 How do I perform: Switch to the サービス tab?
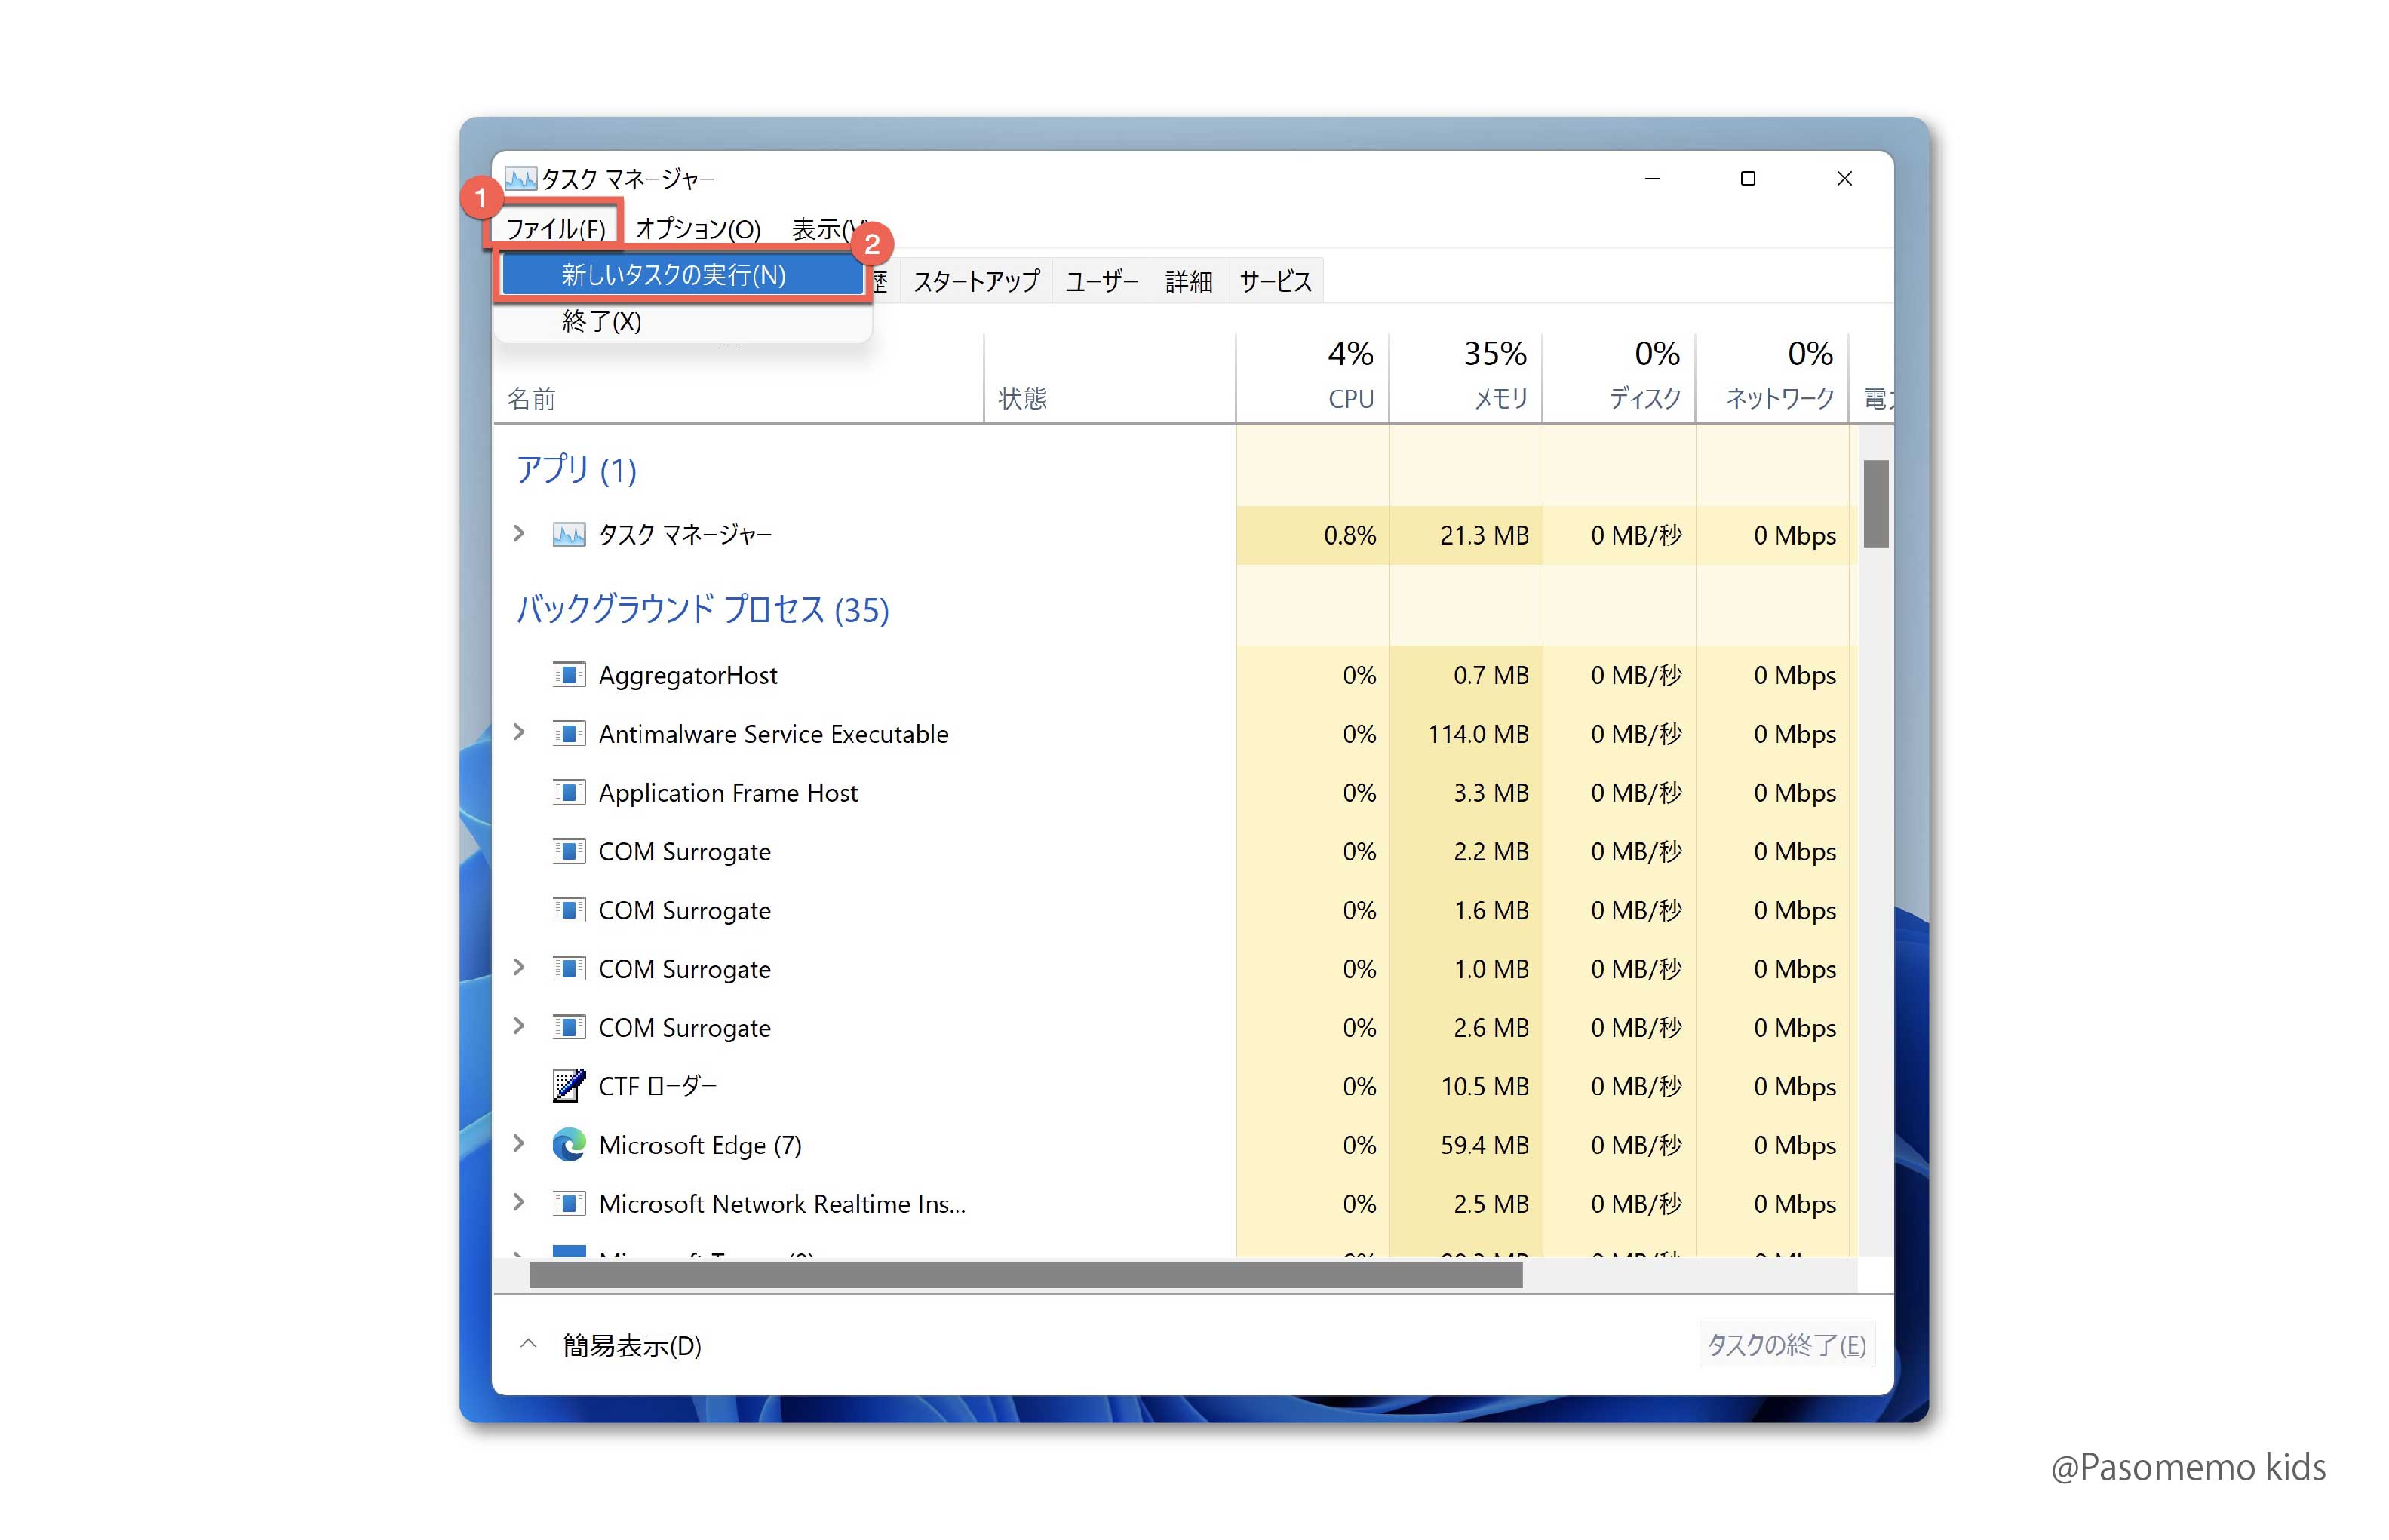pyautogui.click(x=1275, y=282)
